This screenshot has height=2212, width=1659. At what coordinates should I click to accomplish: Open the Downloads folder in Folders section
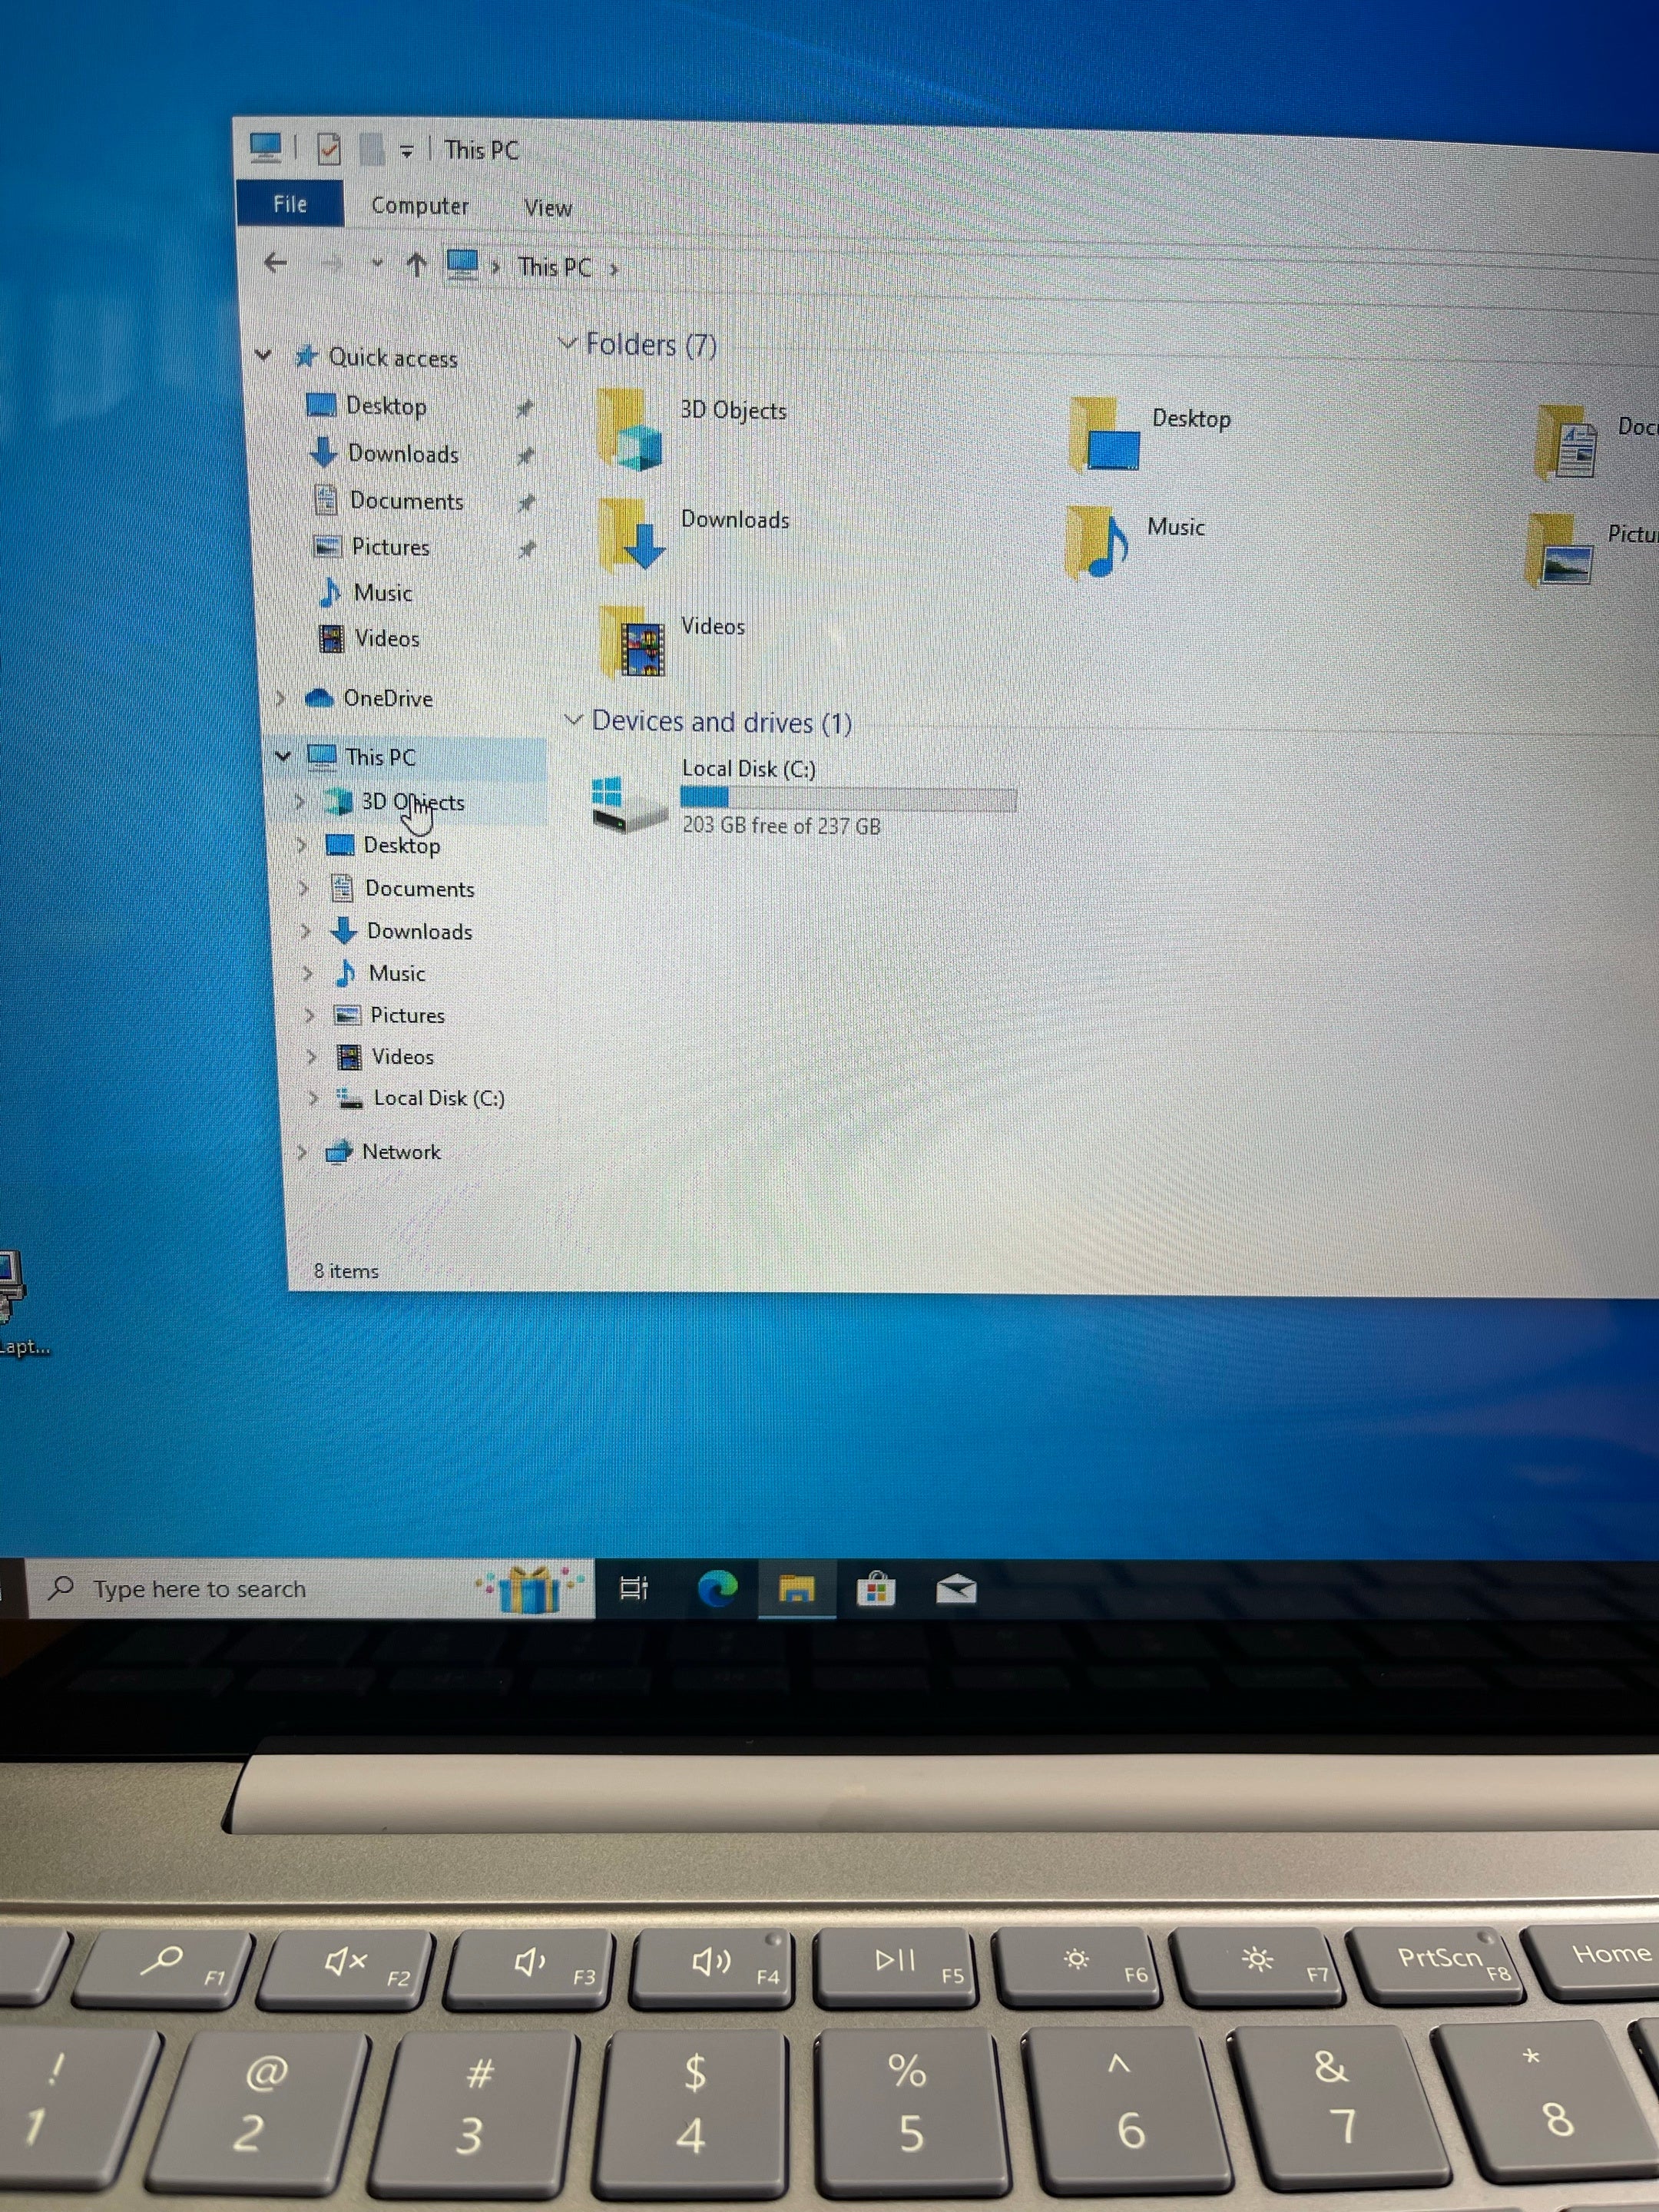click(631, 536)
